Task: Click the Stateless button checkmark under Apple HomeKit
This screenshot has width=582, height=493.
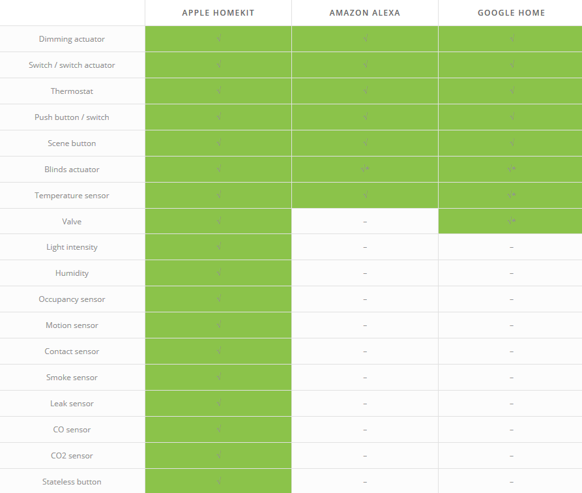Action: pyautogui.click(x=219, y=482)
